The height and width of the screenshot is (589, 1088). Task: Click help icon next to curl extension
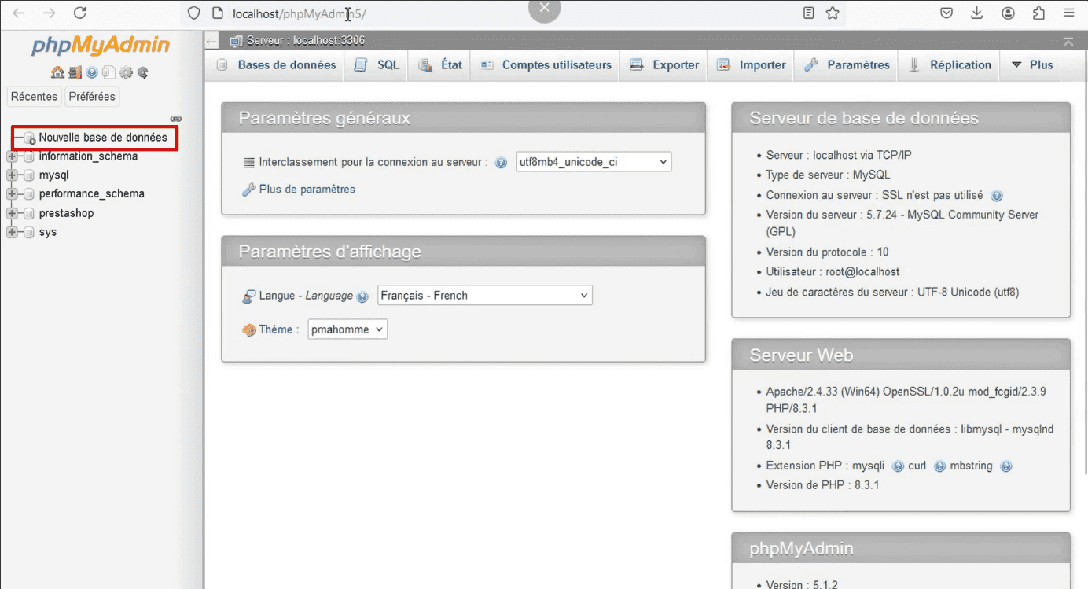939,466
